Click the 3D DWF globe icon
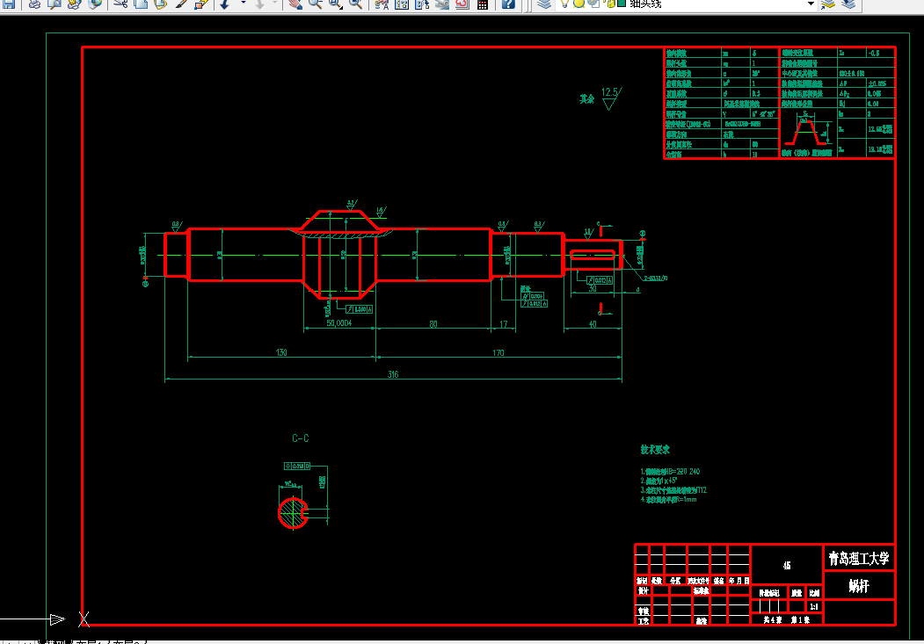The image size is (924, 644). click(x=94, y=4)
